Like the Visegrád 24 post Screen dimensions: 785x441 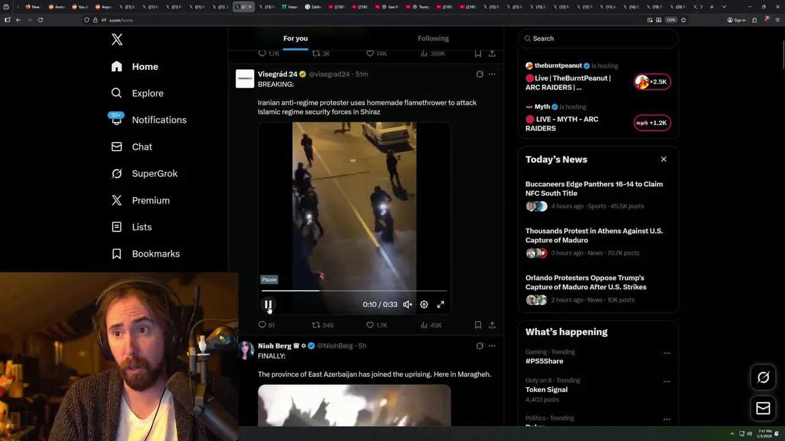coord(377,325)
